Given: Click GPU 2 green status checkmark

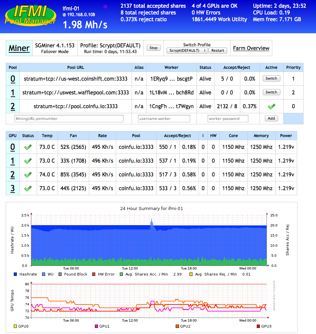Looking at the screenshot, I should point(28,175).
